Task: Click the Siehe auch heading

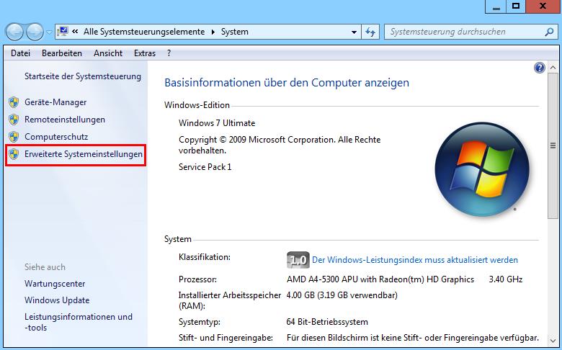Action: tap(45, 267)
